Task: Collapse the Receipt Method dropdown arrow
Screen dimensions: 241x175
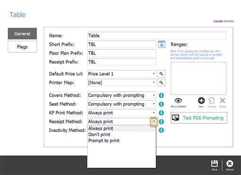Action: pos(154,122)
